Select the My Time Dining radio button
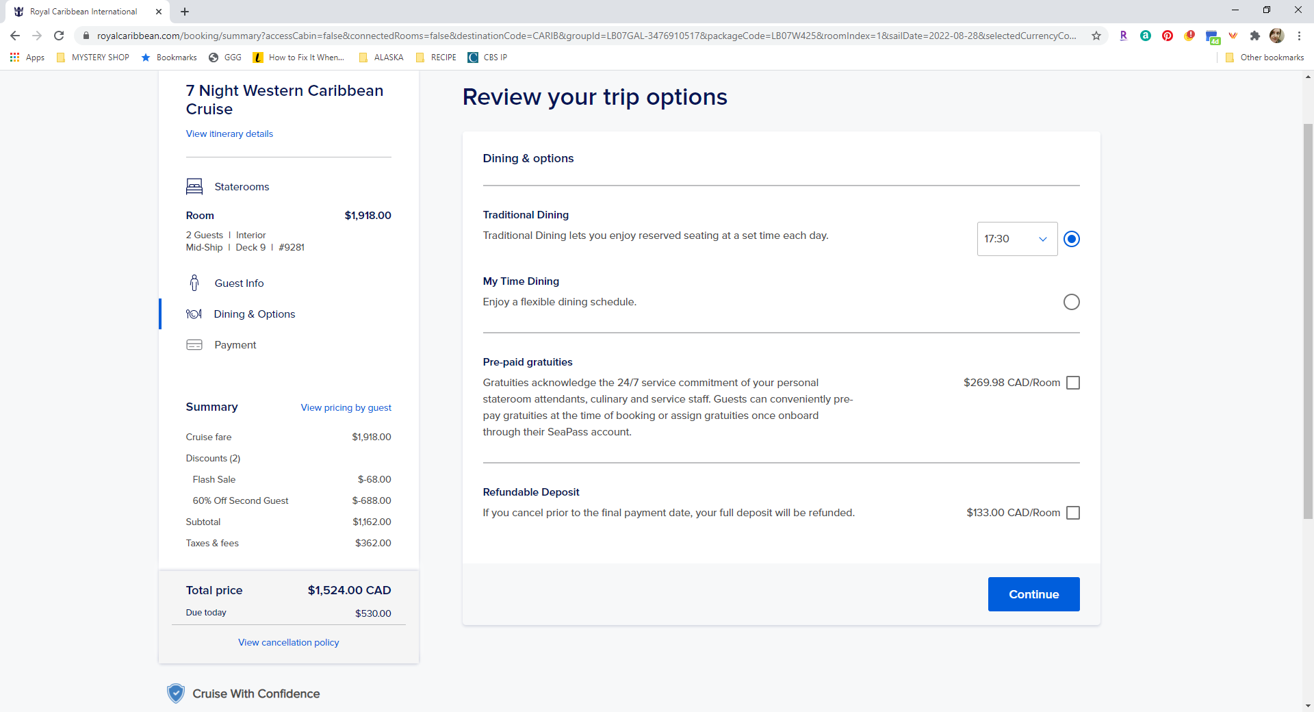This screenshot has height=712, width=1314. 1072,302
